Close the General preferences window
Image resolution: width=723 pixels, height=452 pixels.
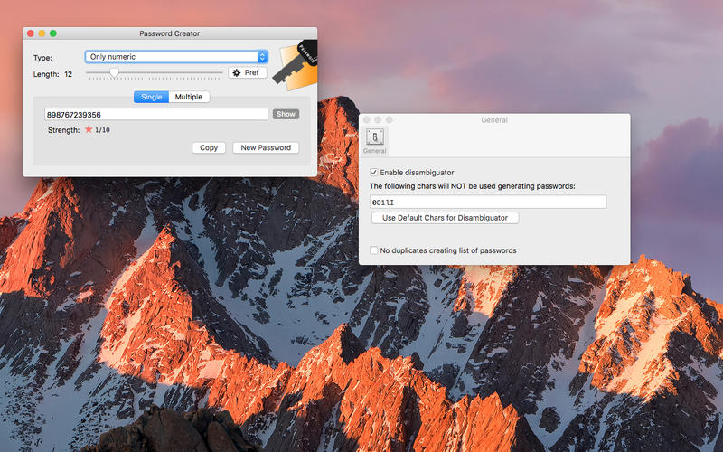367,119
